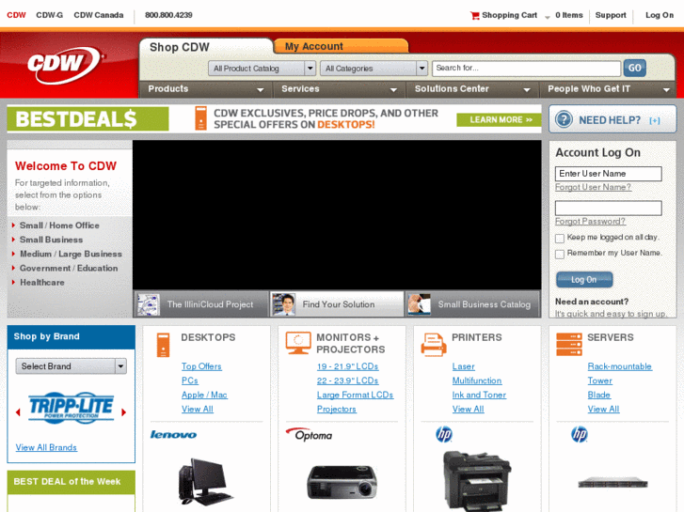Click the Monitors + Projectors icon
The width and height of the screenshot is (684, 512).
pos(298,343)
